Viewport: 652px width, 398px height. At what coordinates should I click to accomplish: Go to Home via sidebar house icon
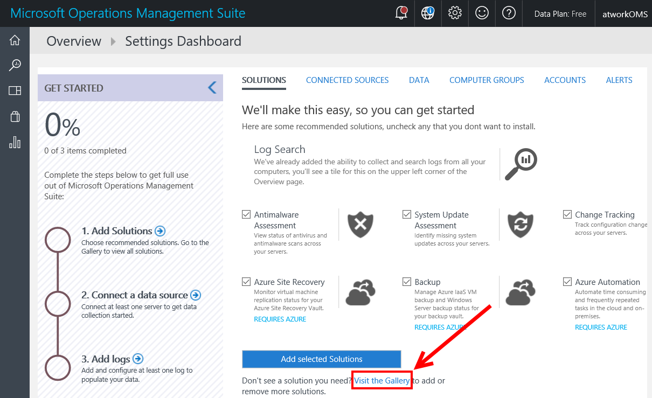pyautogui.click(x=15, y=40)
